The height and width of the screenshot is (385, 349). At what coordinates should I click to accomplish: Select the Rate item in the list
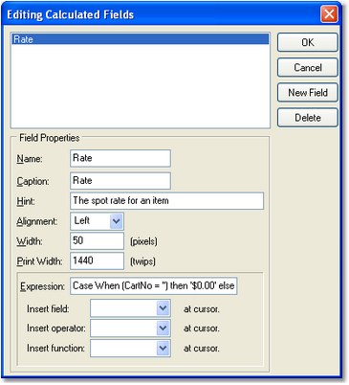tap(141, 39)
